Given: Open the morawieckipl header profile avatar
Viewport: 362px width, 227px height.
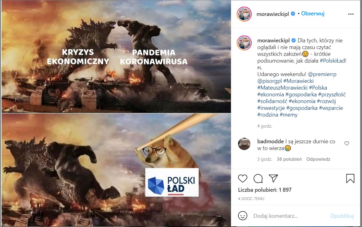Looking at the screenshot, I should pyautogui.click(x=244, y=14).
